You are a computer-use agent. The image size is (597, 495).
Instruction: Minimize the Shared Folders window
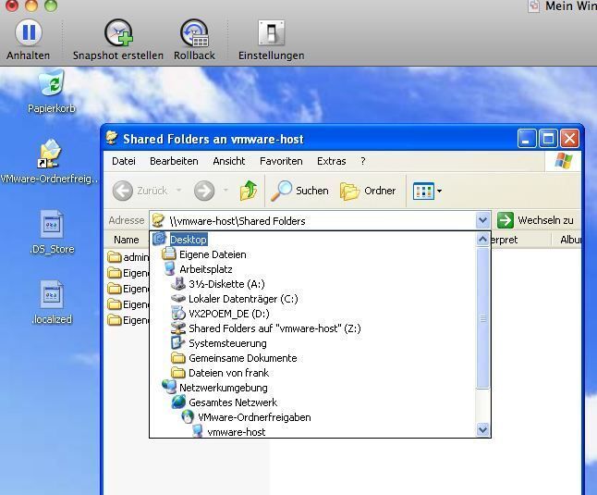(527, 139)
